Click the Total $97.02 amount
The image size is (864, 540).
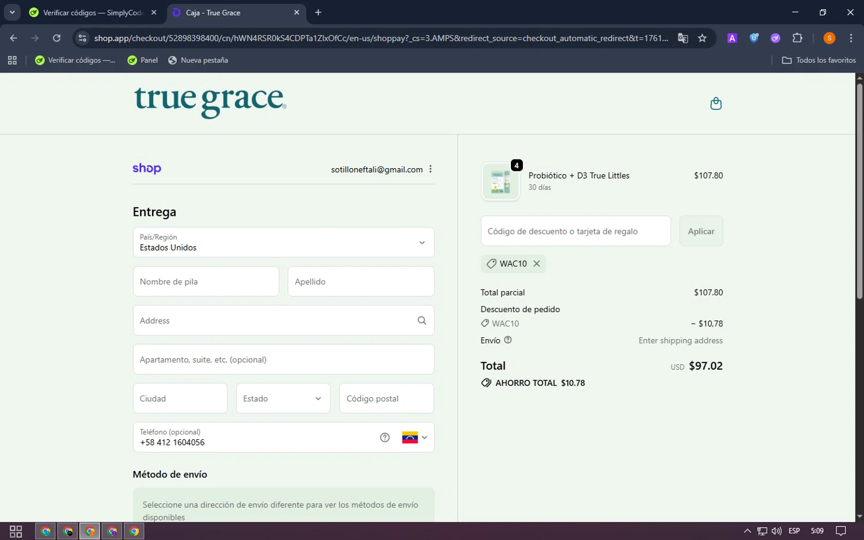[706, 366]
